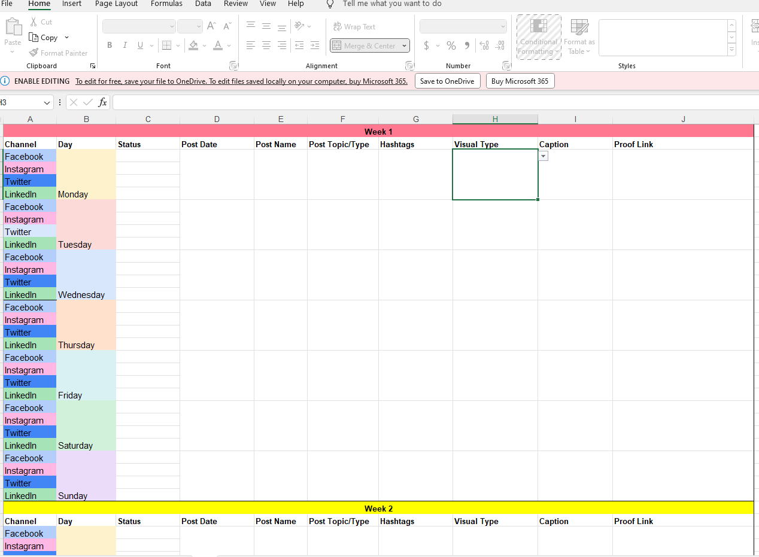Screen dimensions: 759x557
Task: Click the edit-for-free OneDrive message link
Action: (241, 81)
